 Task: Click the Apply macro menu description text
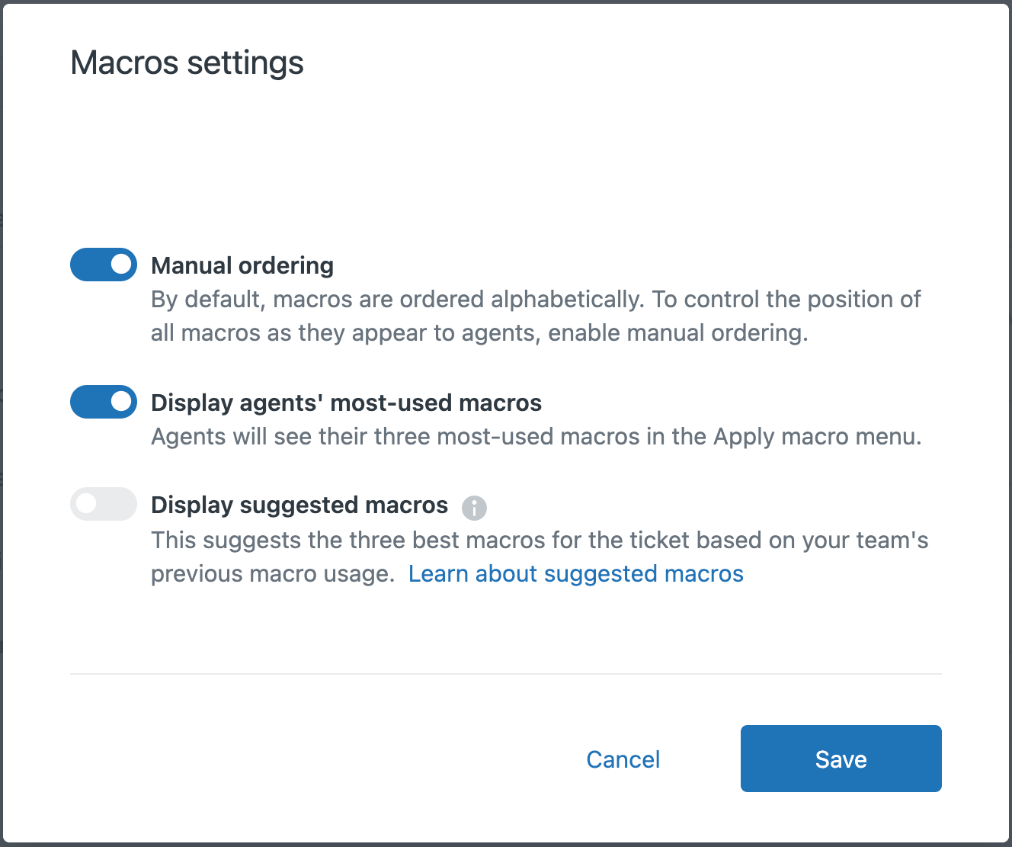click(536, 436)
